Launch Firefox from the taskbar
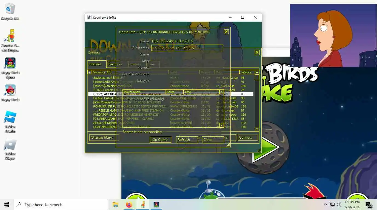The image size is (377, 210). pos(129,205)
